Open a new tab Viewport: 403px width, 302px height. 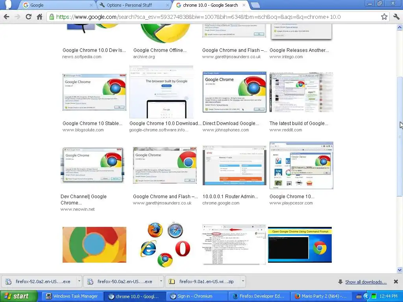click(x=255, y=5)
